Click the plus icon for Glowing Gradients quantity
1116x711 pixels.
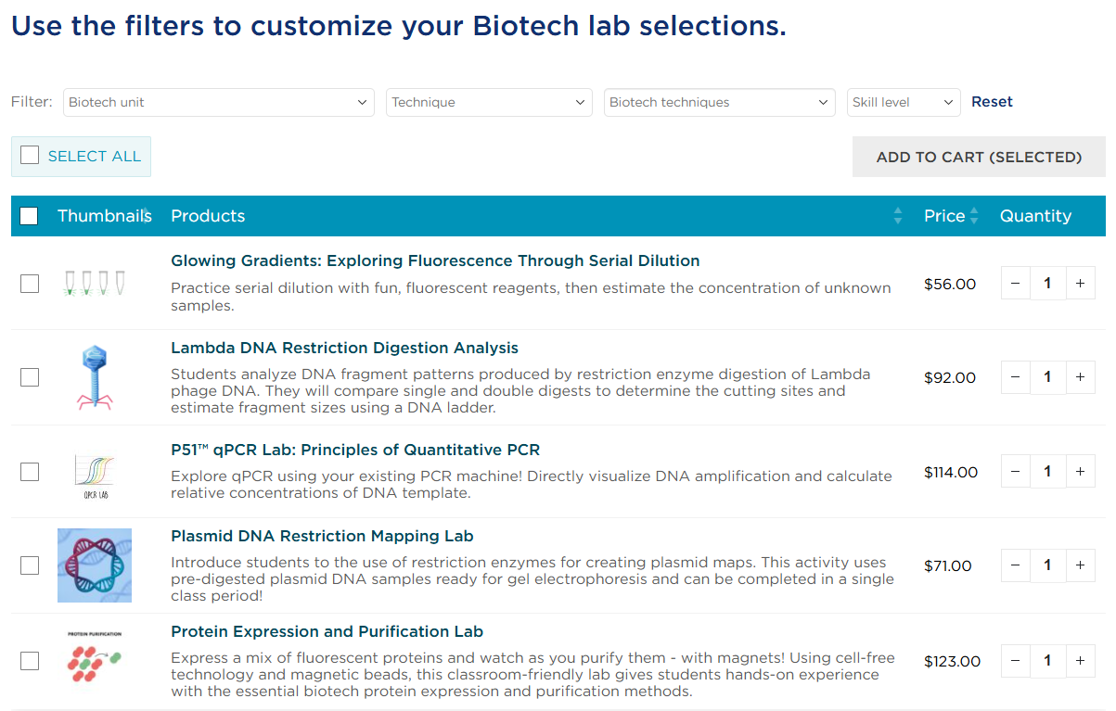pyautogui.click(x=1080, y=284)
